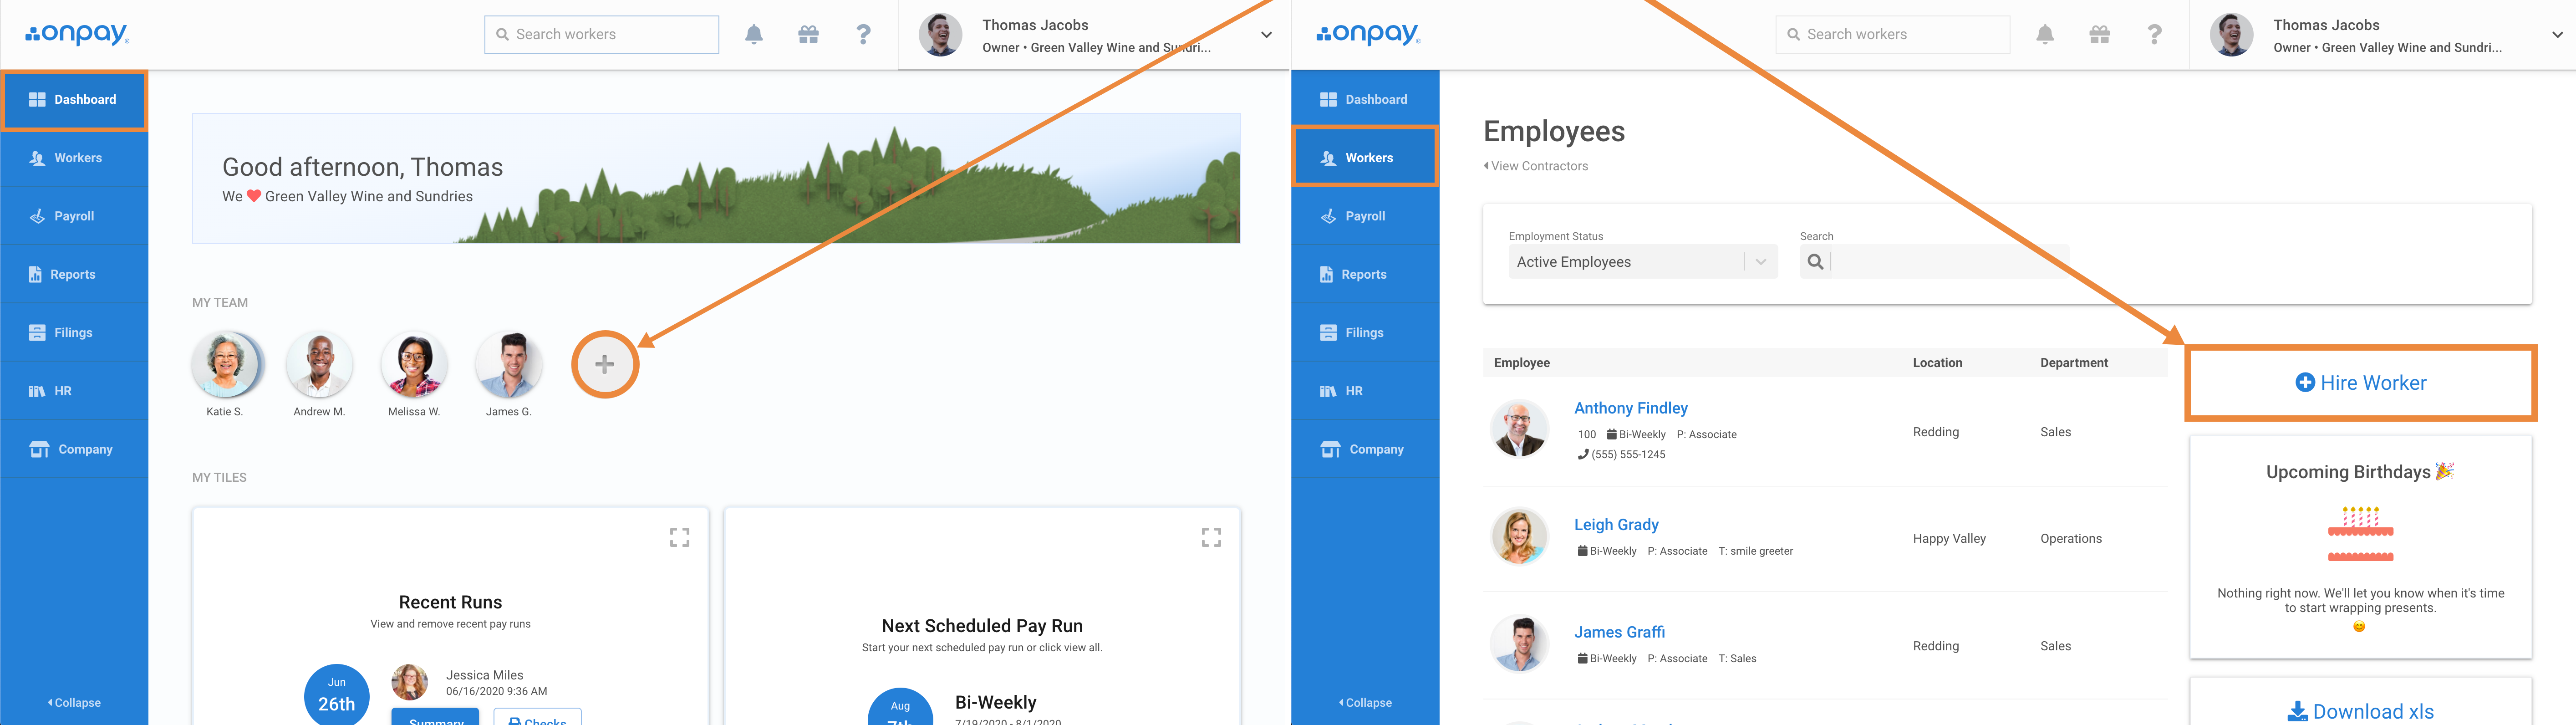Image resolution: width=2576 pixels, height=725 pixels.
Task: Click the Checks button in Recent Runs
Action: 537,717
